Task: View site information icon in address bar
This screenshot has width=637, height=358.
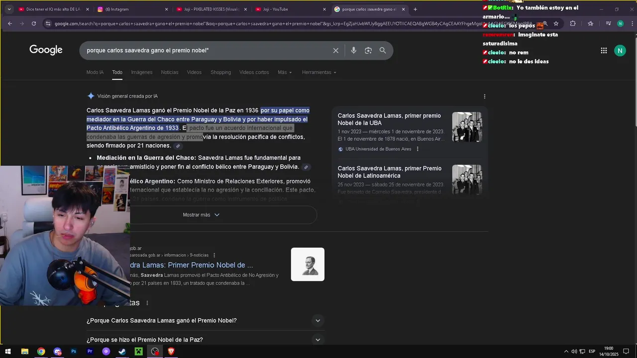Action: (48, 23)
